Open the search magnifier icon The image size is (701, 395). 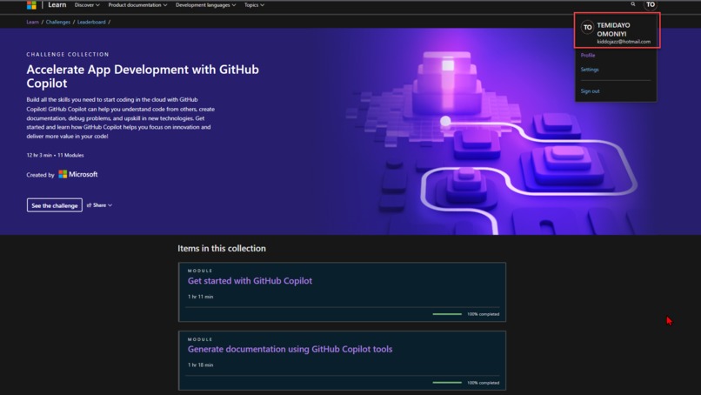point(633,4)
